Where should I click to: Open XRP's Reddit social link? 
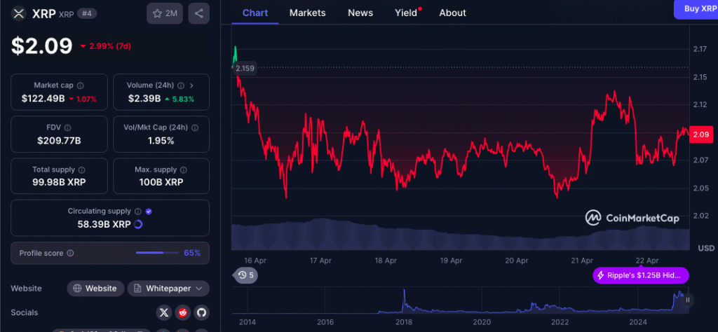coord(183,313)
